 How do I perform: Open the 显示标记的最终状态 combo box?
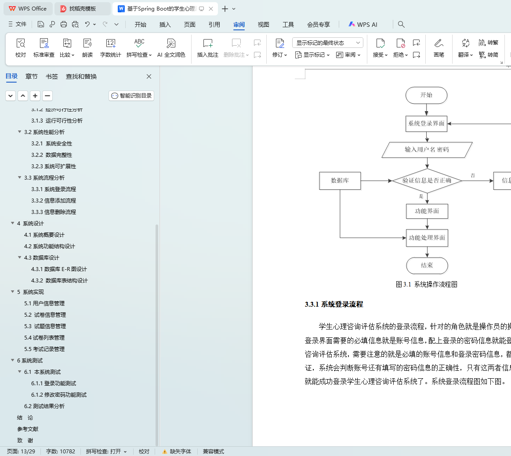(327, 43)
